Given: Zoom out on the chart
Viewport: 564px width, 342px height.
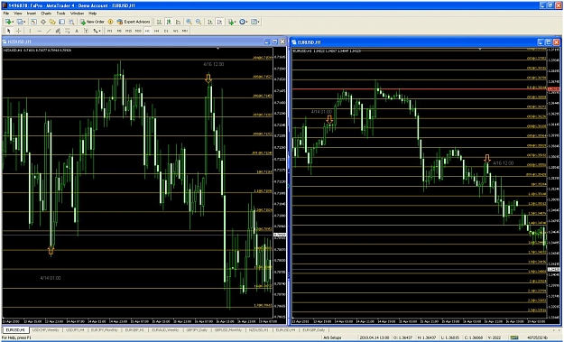Looking at the screenshot, I should click(199, 22).
